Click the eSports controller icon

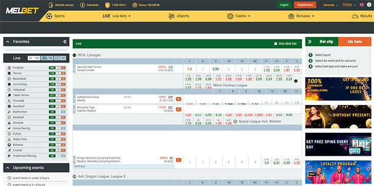click(172, 16)
